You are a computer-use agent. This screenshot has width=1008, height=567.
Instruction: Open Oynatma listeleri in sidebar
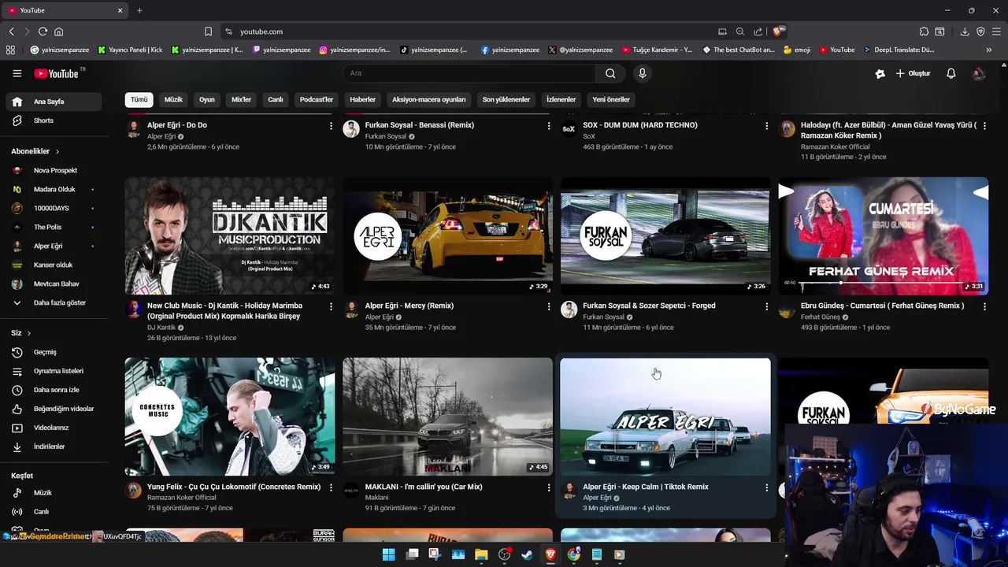coord(54,371)
